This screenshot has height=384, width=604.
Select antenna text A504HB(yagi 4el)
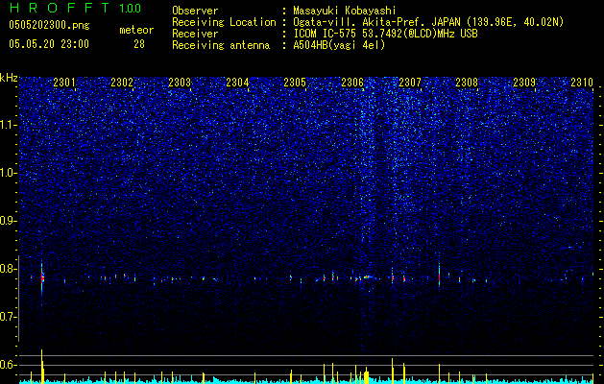coord(339,45)
